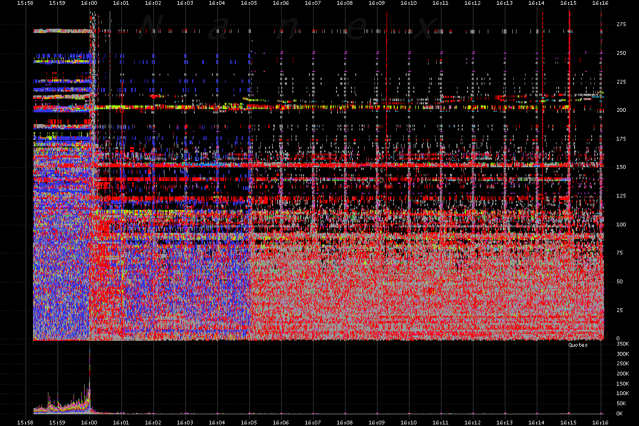Select the 16:10 label on the bottom time axis
The width and height of the screenshot is (639, 426).
408,422
